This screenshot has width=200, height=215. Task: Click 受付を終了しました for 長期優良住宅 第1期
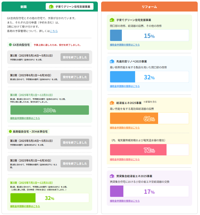click(75, 143)
